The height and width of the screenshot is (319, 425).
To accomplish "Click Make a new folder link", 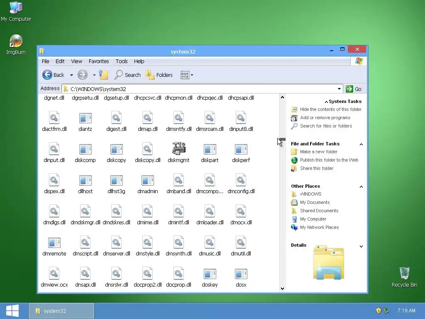I will [x=318, y=152].
